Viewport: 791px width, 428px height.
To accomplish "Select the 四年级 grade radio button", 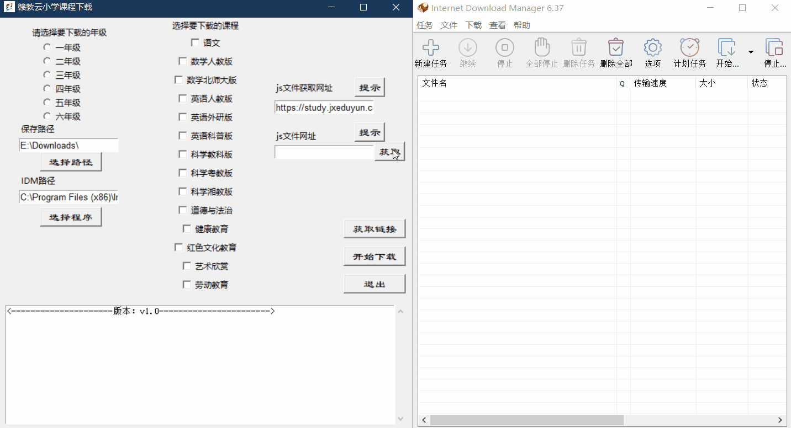I will coord(47,89).
